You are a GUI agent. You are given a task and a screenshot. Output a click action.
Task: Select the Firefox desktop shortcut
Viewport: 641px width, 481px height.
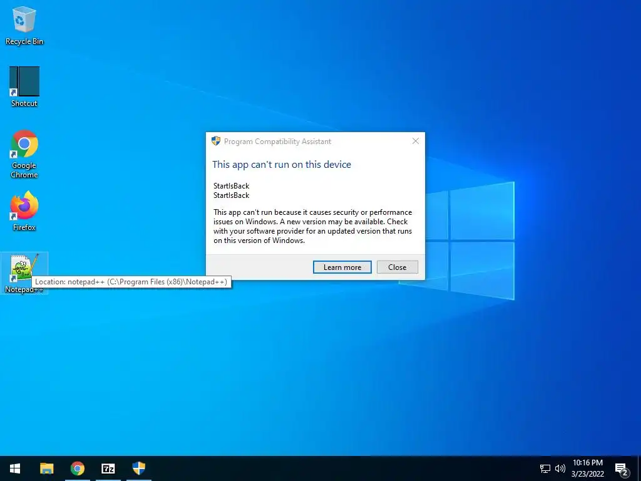24,211
